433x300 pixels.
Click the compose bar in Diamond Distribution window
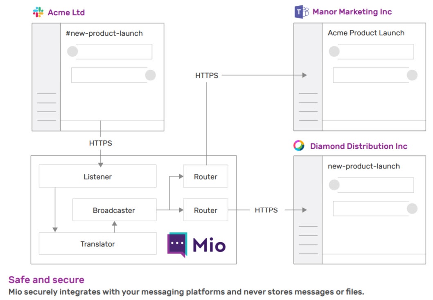pos(374,259)
